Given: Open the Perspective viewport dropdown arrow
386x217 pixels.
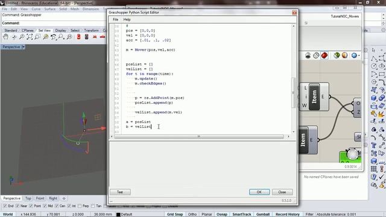Looking at the screenshot, I should click(24, 47).
